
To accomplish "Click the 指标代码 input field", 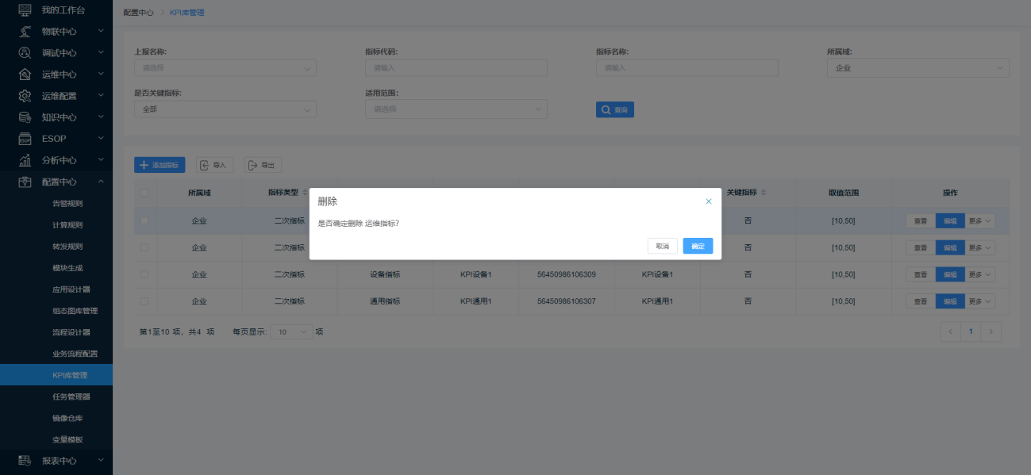I will tap(456, 68).
